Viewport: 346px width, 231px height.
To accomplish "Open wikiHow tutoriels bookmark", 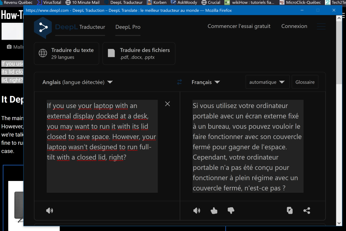I will [249, 2].
